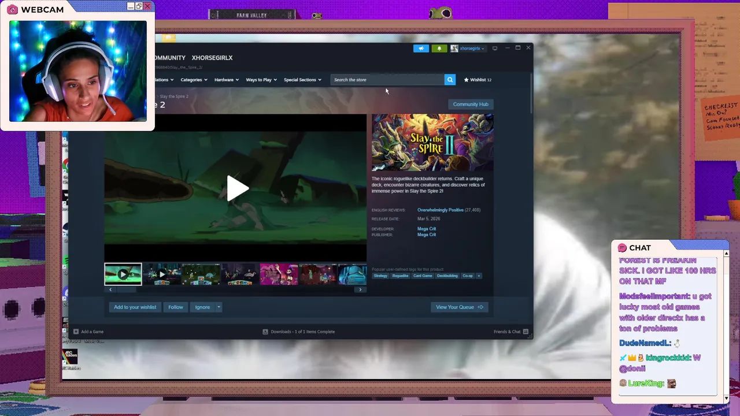Image resolution: width=740 pixels, height=416 pixels.
Task: Click LureKing username in chat
Action: click(646, 383)
